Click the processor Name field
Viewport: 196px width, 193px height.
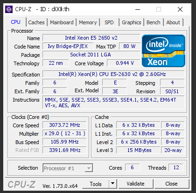tap(91, 38)
